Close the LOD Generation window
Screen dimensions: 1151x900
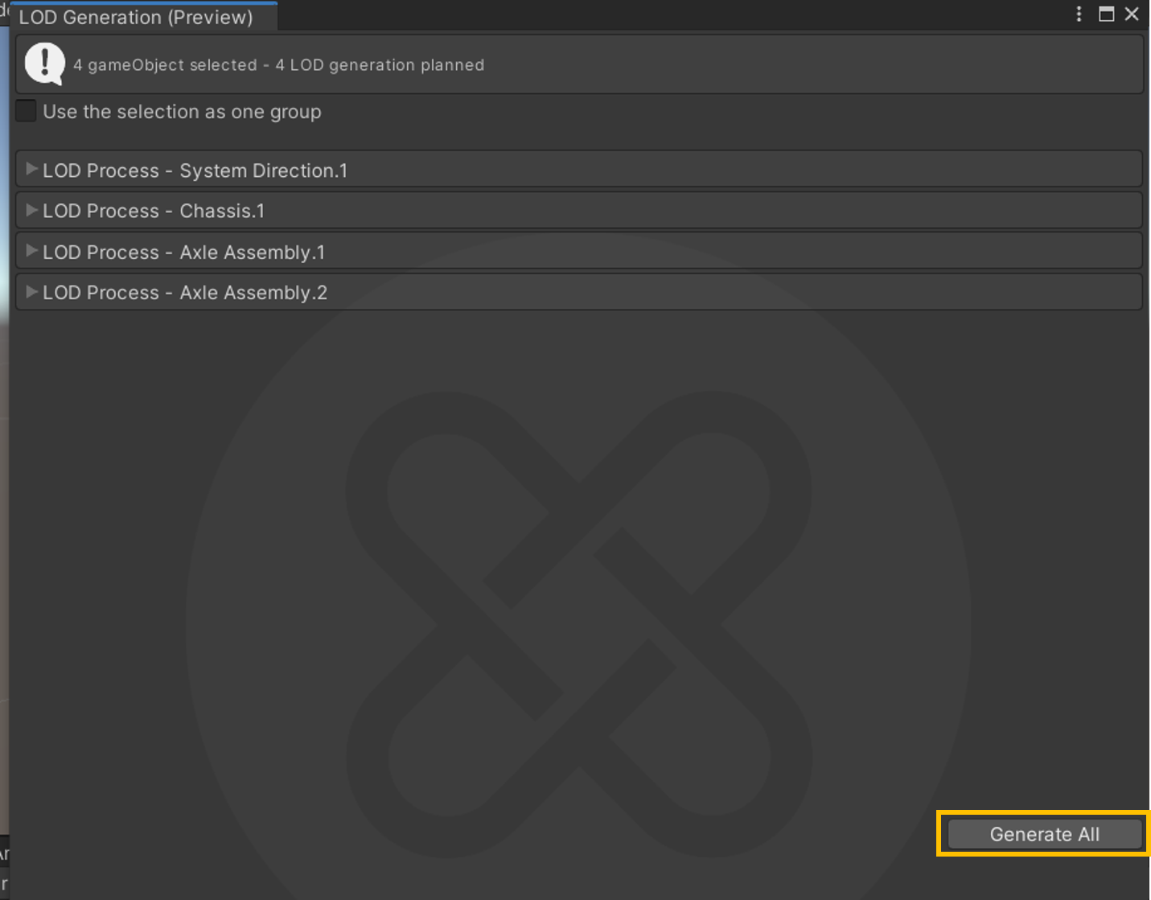click(x=1132, y=14)
